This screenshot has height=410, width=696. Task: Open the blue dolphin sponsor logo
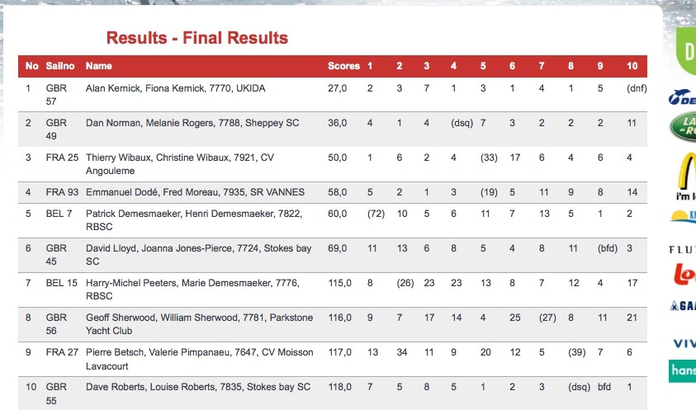682,97
